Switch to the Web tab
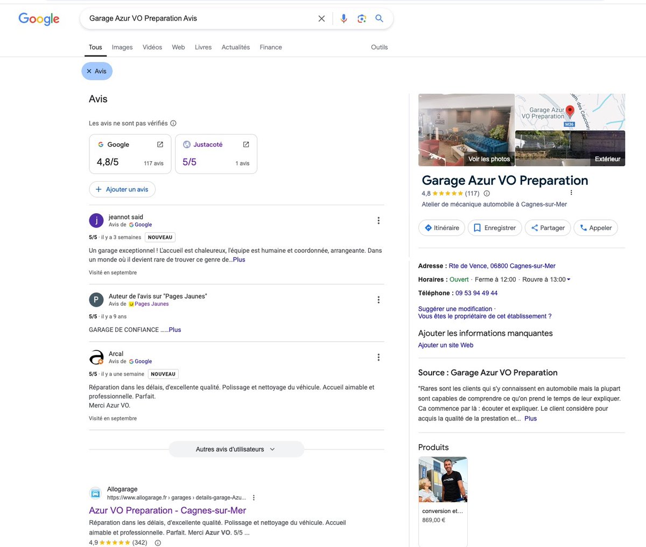 click(178, 47)
